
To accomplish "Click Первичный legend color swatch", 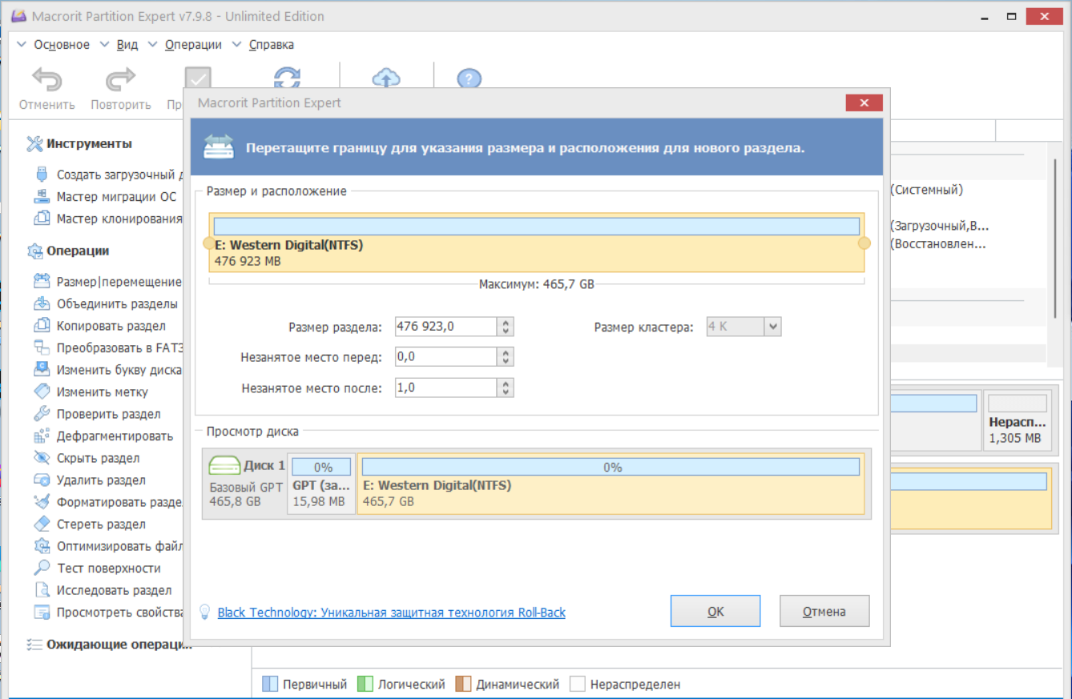I will (x=271, y=685).
